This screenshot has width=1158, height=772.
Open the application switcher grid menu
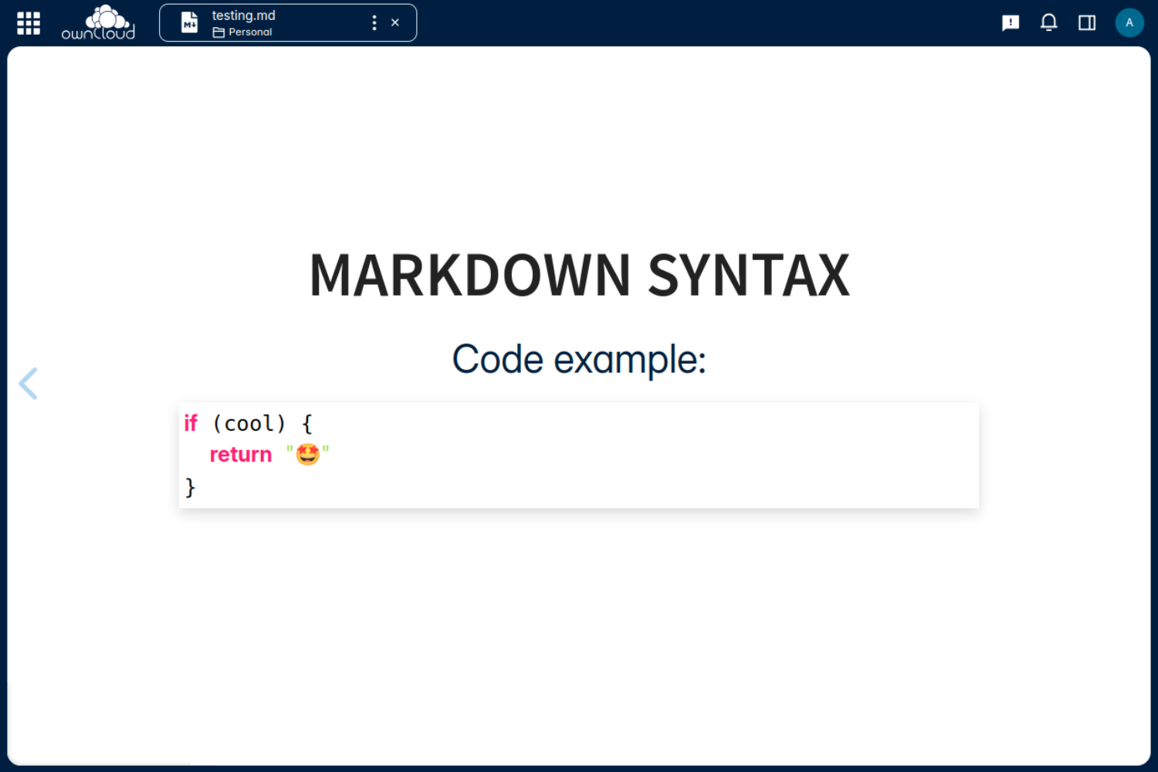(x=29, y=23)
